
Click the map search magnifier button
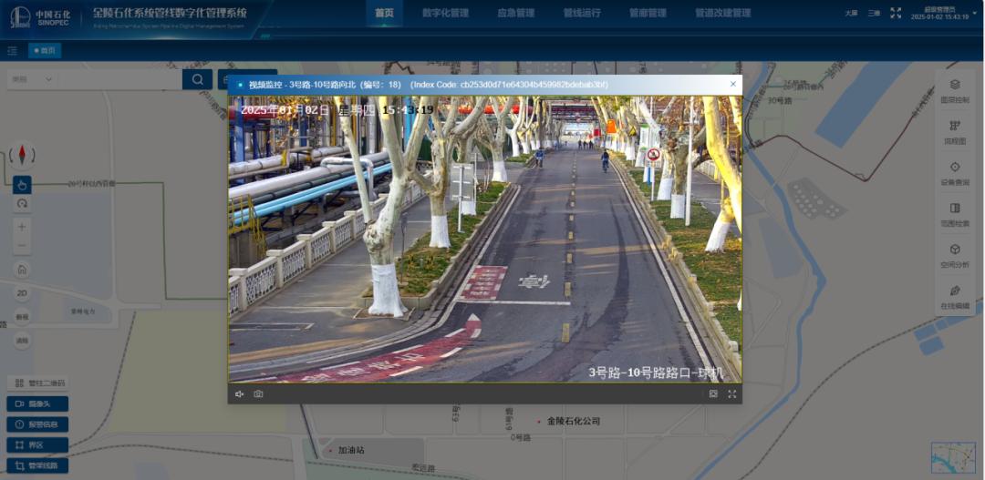click(197, 79)
